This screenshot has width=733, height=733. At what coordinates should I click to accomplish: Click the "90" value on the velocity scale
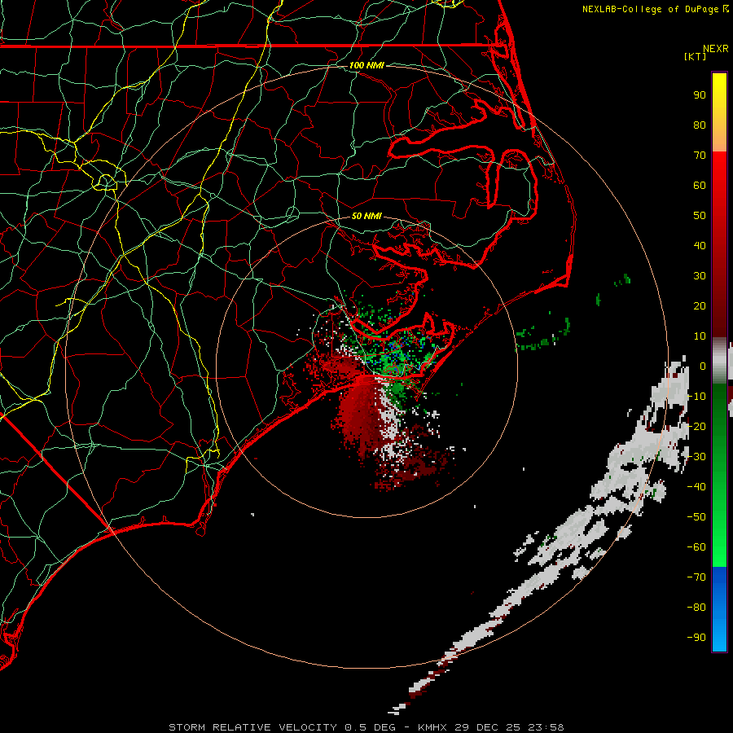pyautogui.click(x=700, y=95)
